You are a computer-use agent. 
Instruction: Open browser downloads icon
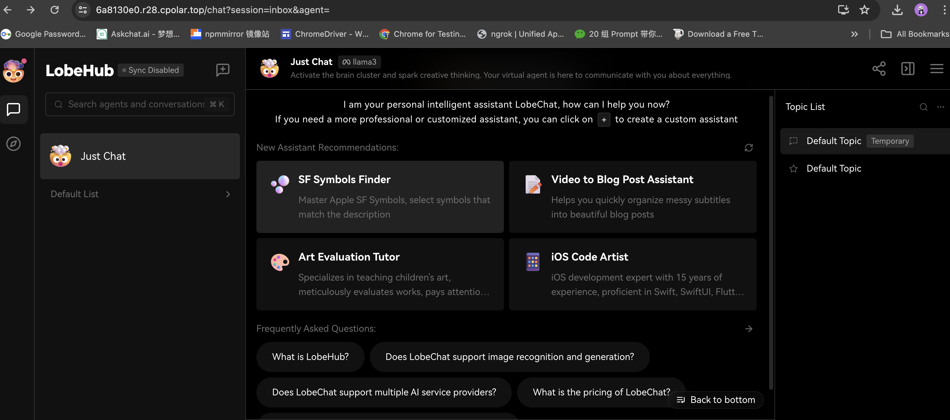click(897, 10)
